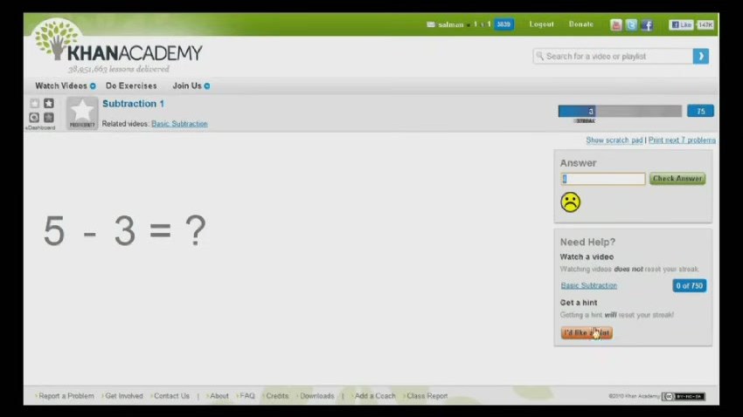Open the salman user dropdown
The width and height of the screenshot is (743, 417).
point(453,24)
